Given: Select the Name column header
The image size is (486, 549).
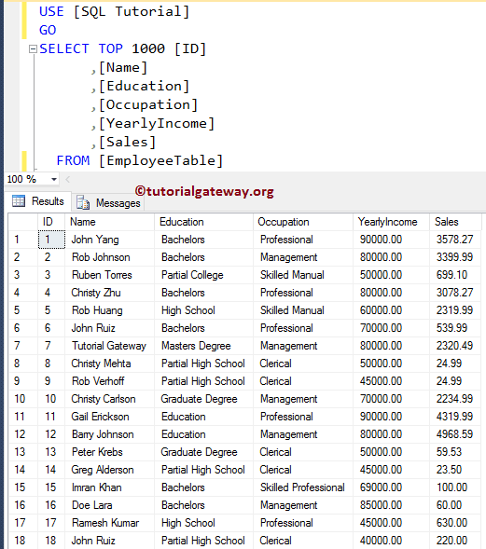Looking at the screenshot, I should tap(109, 222).
